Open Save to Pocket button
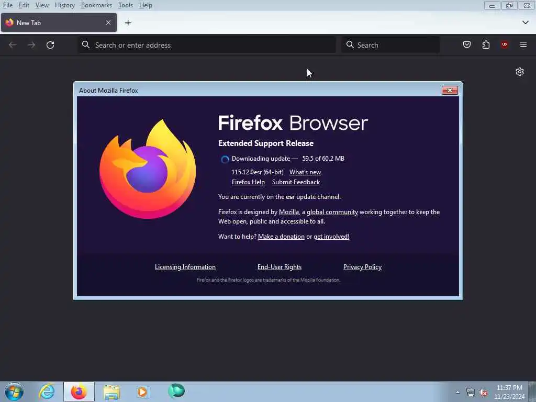The height and width of the screenshot is (402, 536). [x=467, y=44]
